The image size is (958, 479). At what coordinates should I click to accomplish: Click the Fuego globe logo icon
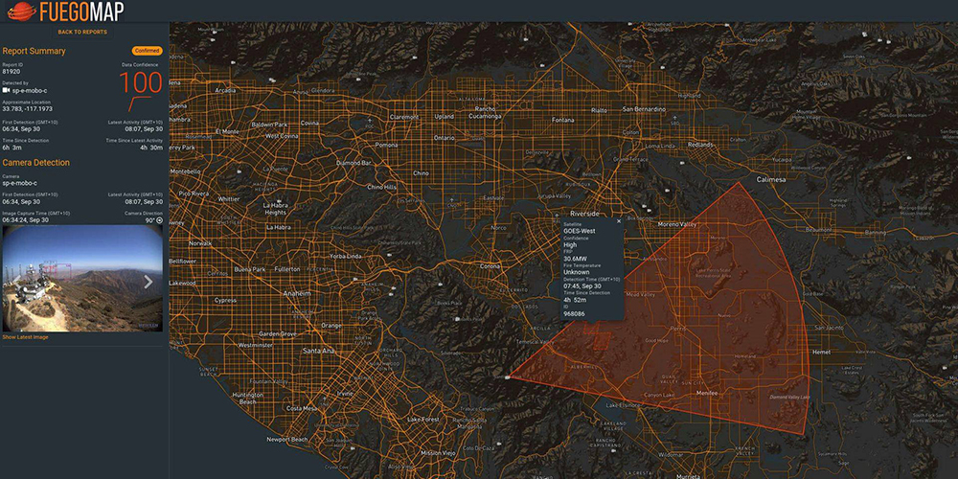coord(23,11)
